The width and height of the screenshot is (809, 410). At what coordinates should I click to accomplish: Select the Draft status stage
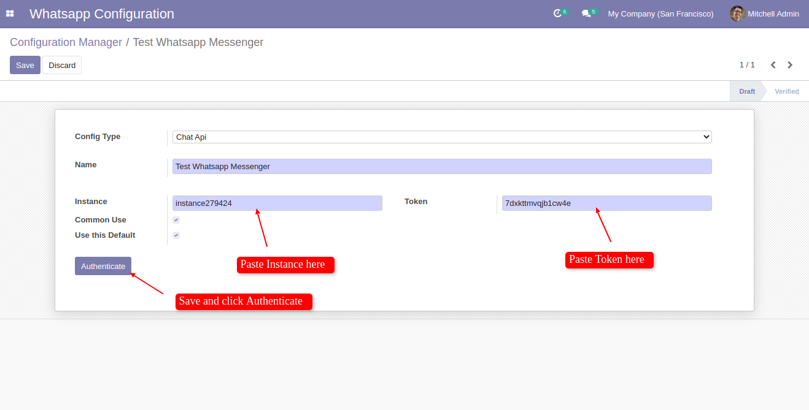[x=746, y=91]
